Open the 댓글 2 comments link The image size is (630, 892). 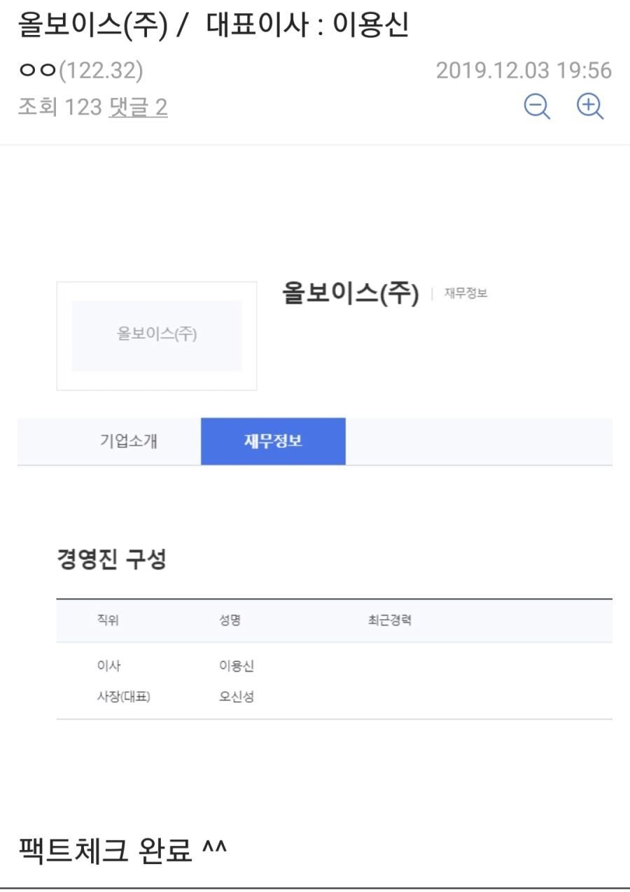point(138,108)
